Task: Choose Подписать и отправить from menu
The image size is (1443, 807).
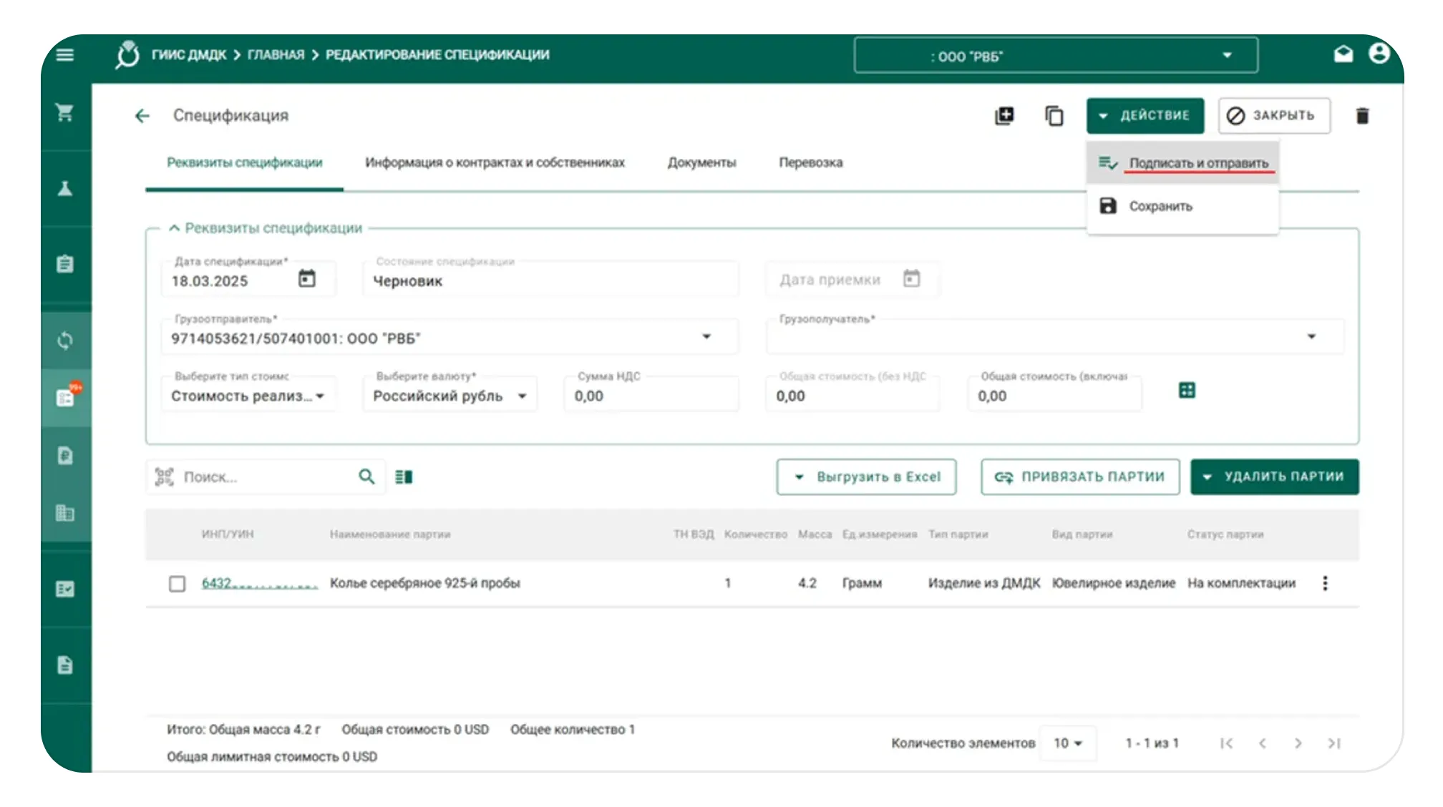Action: (x=1198, y=163)
